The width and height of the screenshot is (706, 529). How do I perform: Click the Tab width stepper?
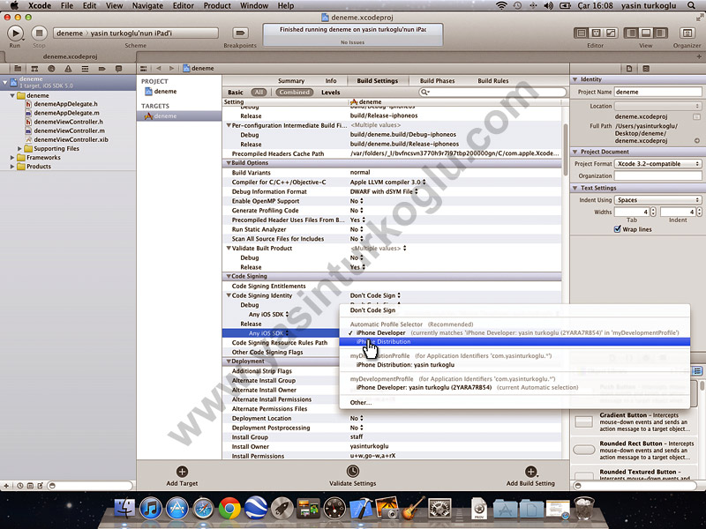653,212
